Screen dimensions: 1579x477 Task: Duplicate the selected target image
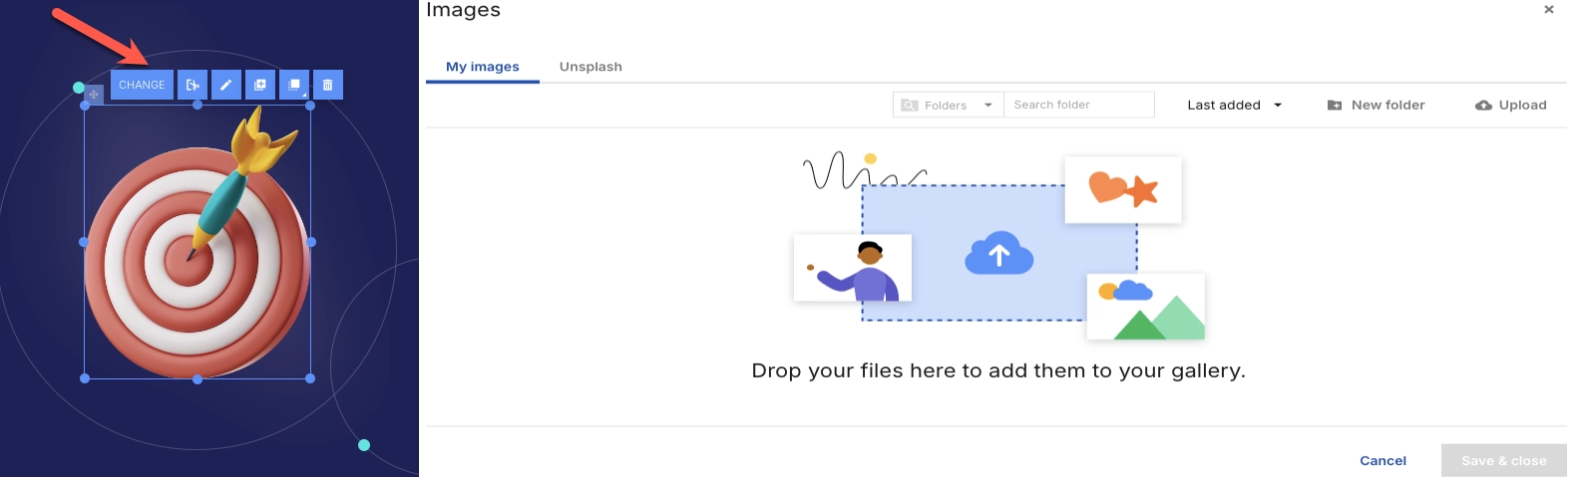(260, 85)
